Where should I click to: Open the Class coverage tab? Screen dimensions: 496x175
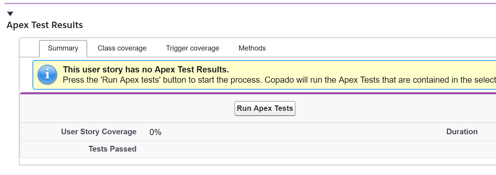coord(122,48)
